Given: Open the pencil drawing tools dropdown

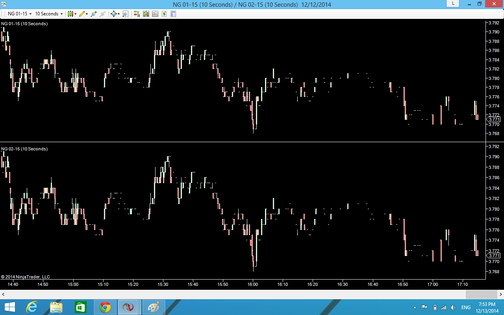Looking at the screenshot, I should click(83, 14).
